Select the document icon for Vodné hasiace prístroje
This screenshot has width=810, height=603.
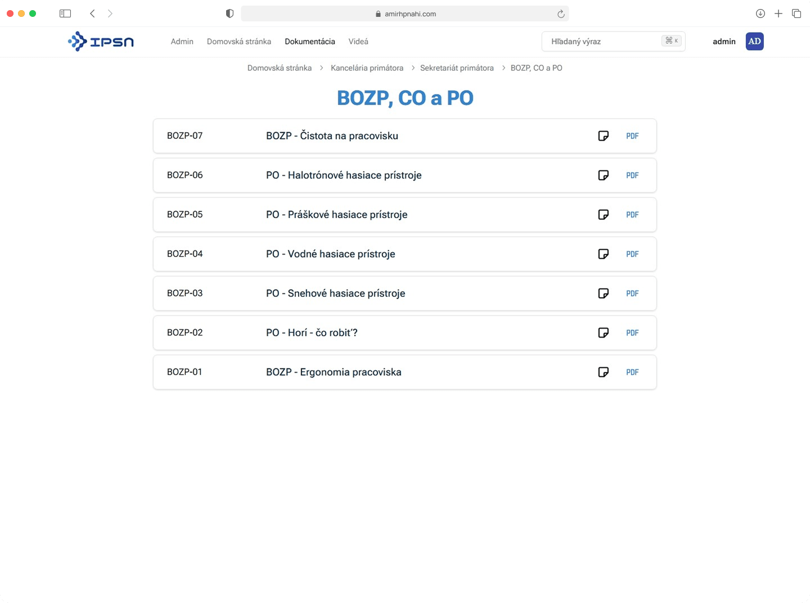[x=603, y=254]
